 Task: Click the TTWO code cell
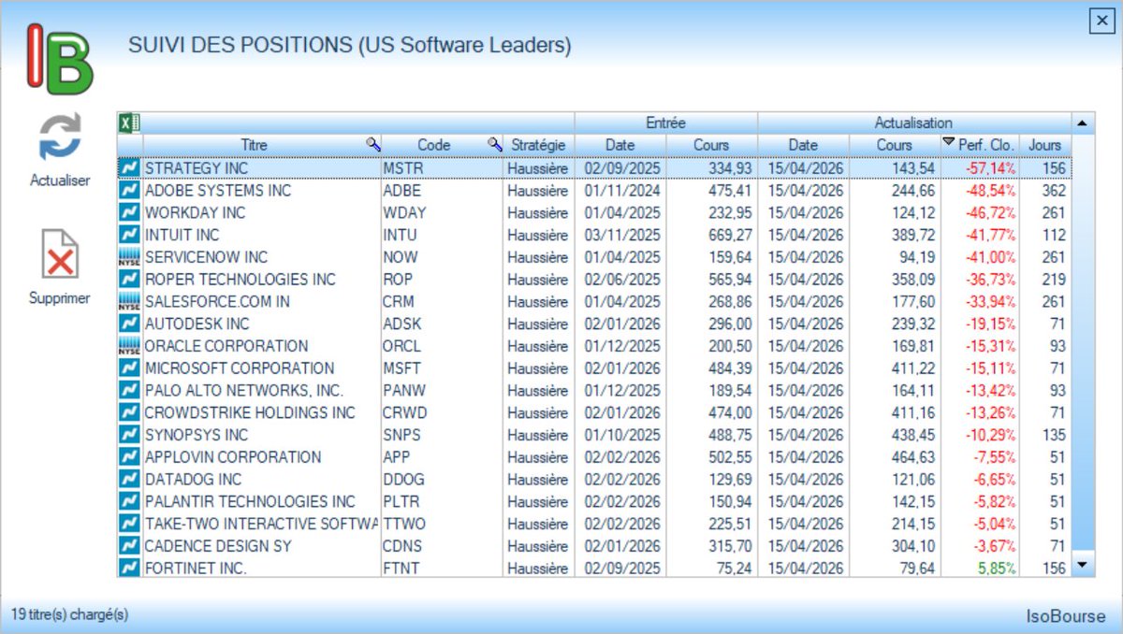click(442, 524)
